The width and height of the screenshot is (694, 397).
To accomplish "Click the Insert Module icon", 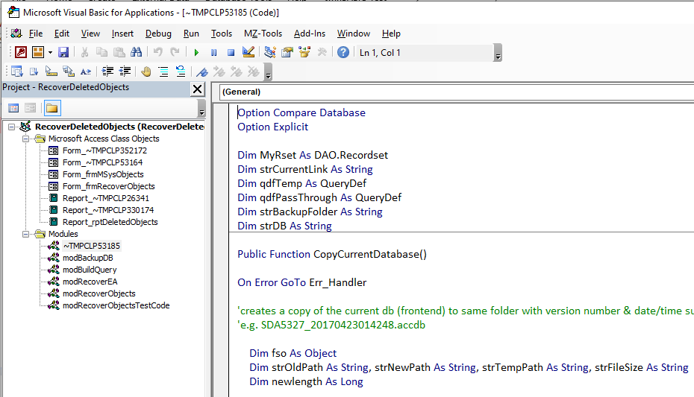I will click(x=38, y=53).
